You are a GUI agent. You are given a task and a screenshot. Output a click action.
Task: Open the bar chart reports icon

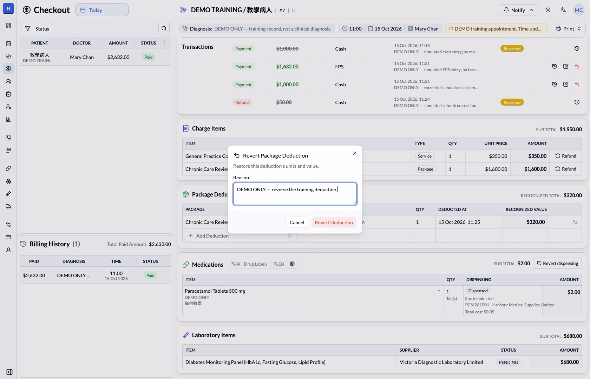coord(8,119)
